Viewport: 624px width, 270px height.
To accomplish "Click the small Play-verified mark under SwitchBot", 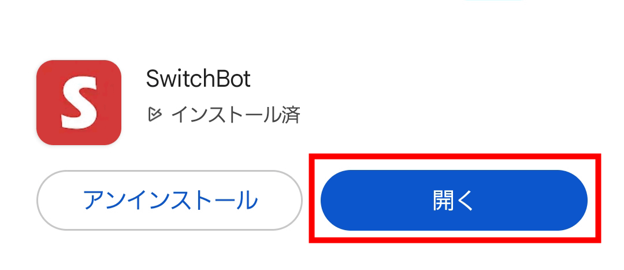I will [x=154, y=114].
